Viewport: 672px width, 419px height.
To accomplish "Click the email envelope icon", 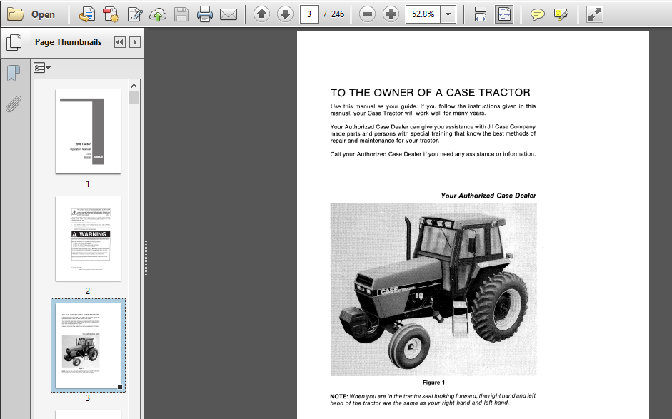I will 229,14.
